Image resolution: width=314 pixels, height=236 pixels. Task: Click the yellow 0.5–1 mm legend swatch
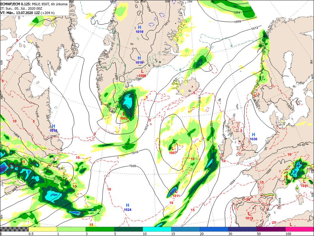(43, 229)
